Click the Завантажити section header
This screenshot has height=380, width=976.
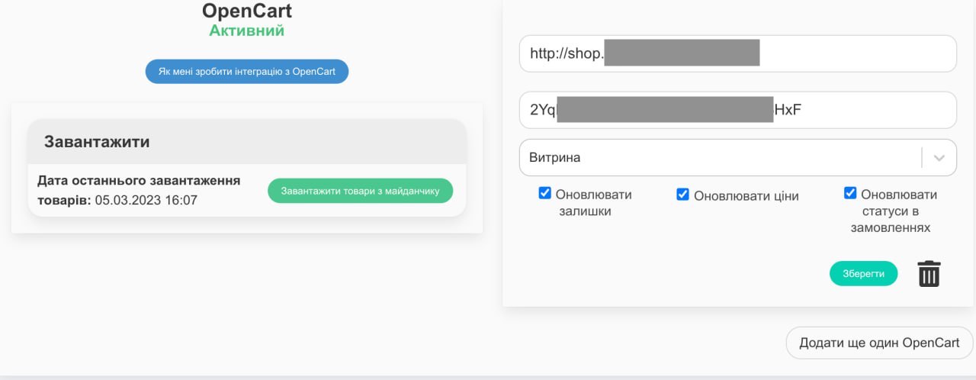pyautogui.click(x=247, y=142)
